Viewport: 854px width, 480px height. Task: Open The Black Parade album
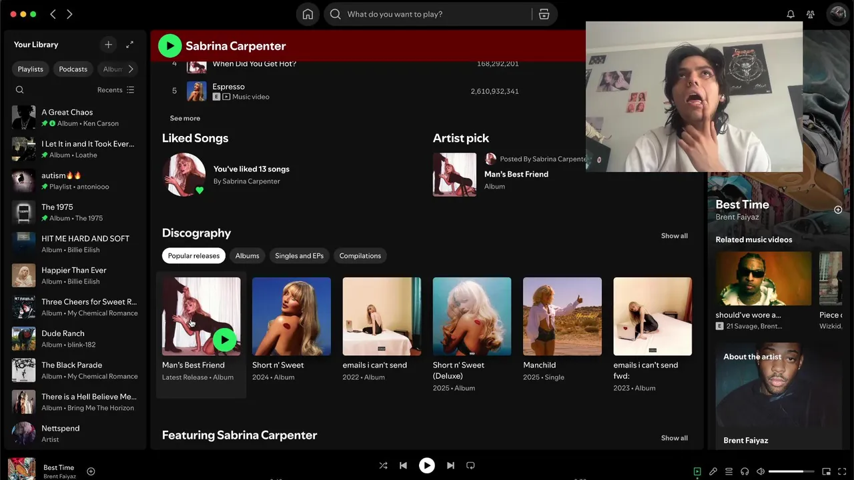(75, 370)
